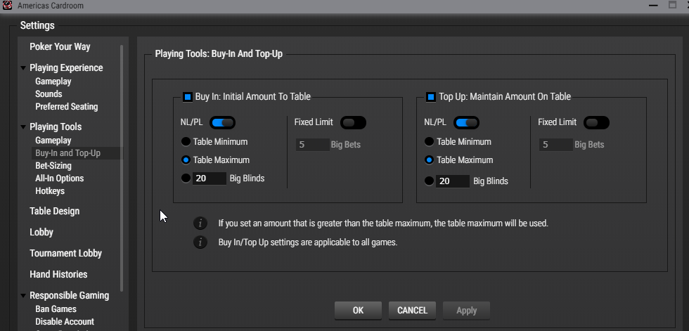Enable the Top Up Fixed Limit toggle
This screenshot has width=689, height=331.
(597, 122)
